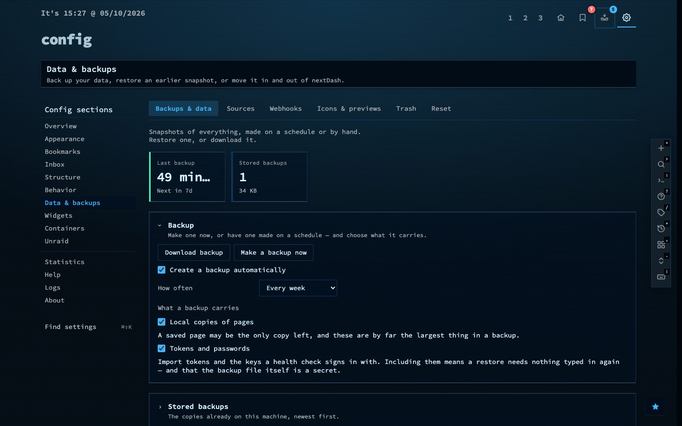Click the up-down chevrons collapse icon
Screen dimensions: 682x426
coord(661,261)
